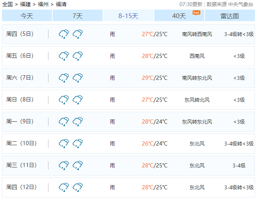Click first rain icon for 周四（12日）
258x202 pixels.
64,187
